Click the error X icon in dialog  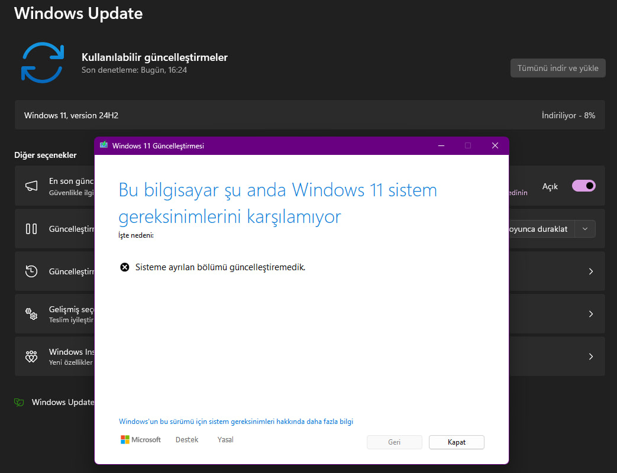coord(125,267)
